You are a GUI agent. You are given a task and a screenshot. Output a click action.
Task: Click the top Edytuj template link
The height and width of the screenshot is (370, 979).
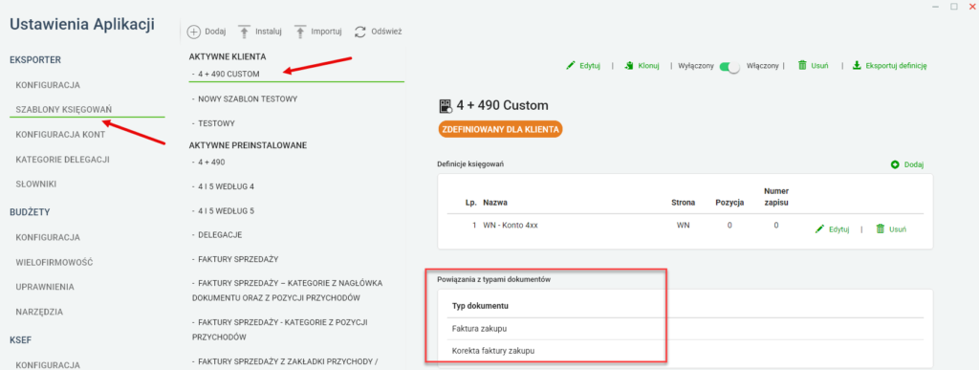coord(590,66)
